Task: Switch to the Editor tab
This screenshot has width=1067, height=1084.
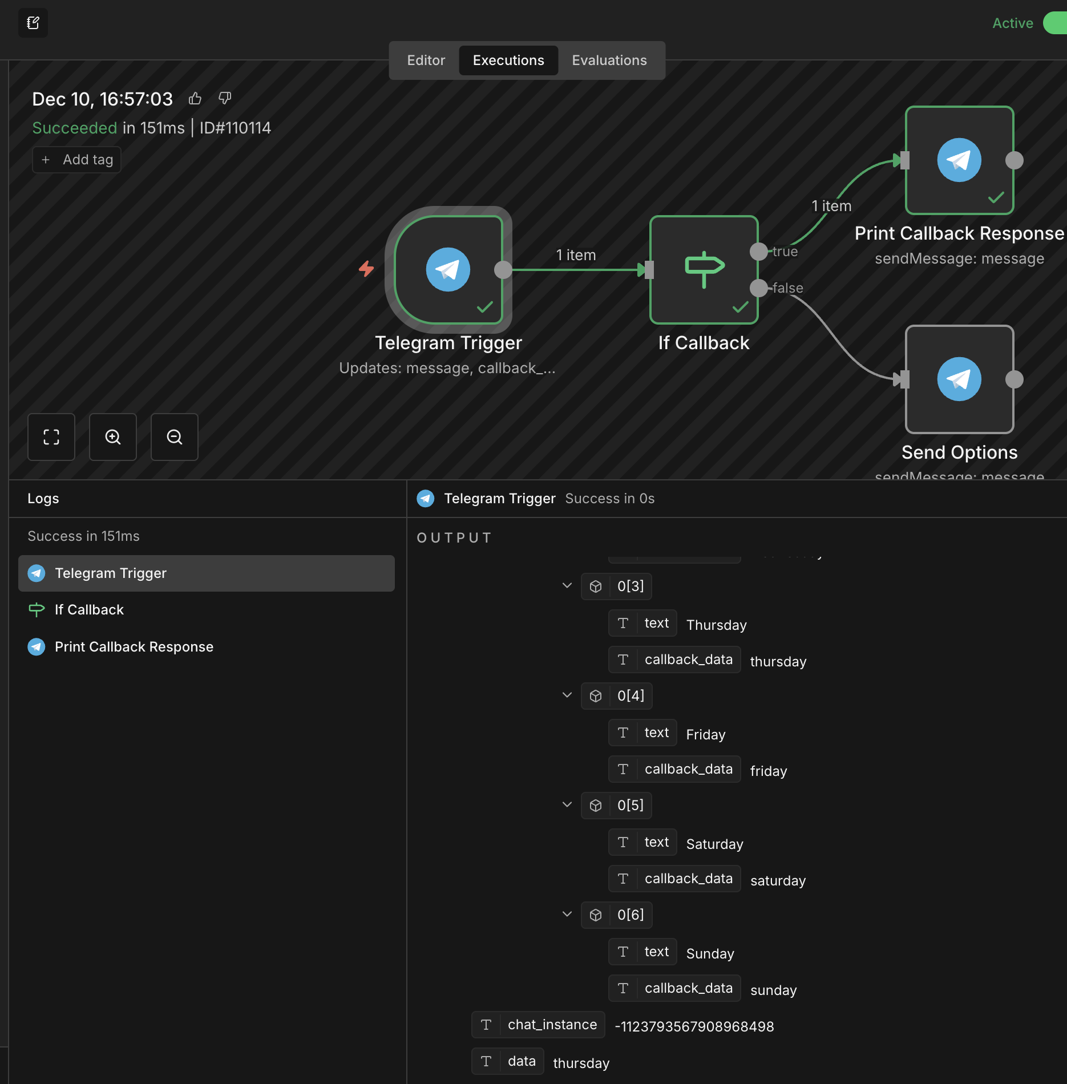Action: pyautogui.click(x=426, y=60)
